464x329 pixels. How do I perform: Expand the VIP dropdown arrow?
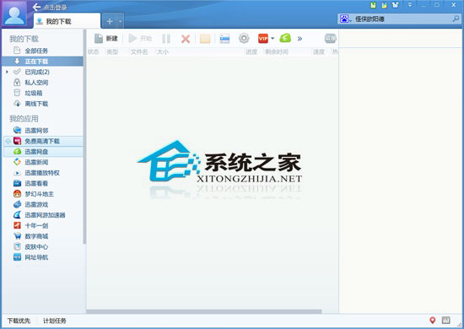pyautogui.click(x=272, y=39)
